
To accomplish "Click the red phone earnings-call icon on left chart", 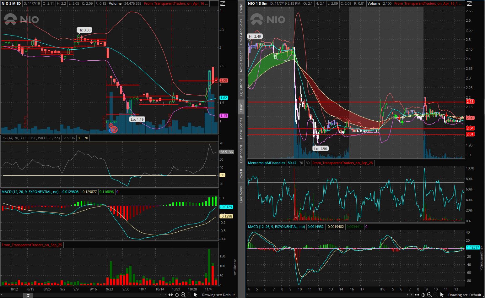I will [x=115, y=130].
